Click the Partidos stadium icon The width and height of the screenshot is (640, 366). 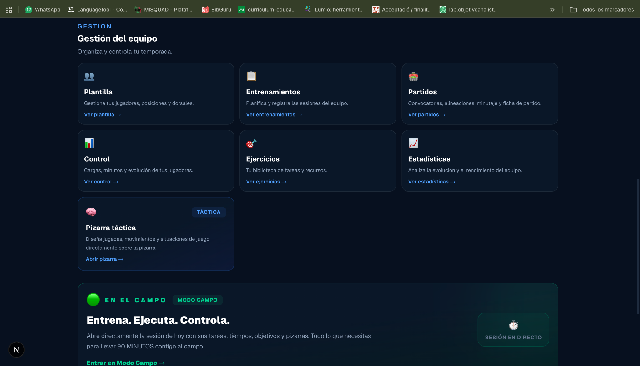pos(413,77)
